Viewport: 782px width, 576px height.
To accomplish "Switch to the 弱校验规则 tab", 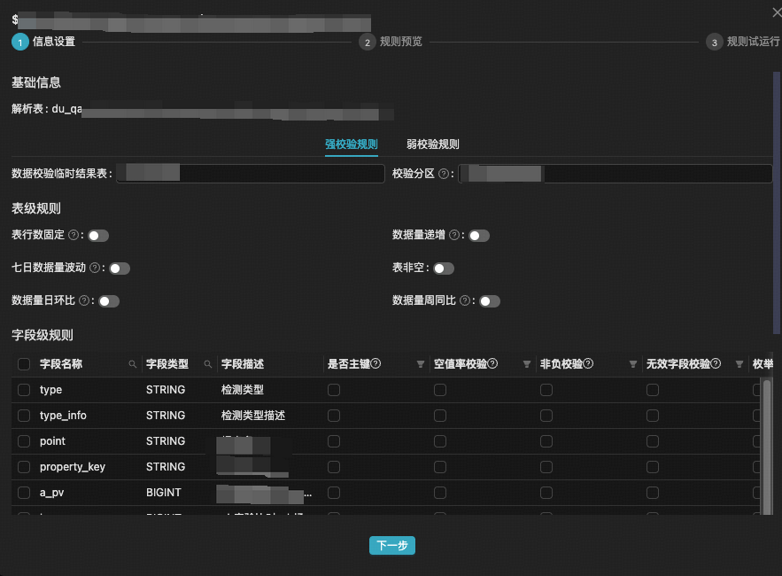I will coord(432,144).
